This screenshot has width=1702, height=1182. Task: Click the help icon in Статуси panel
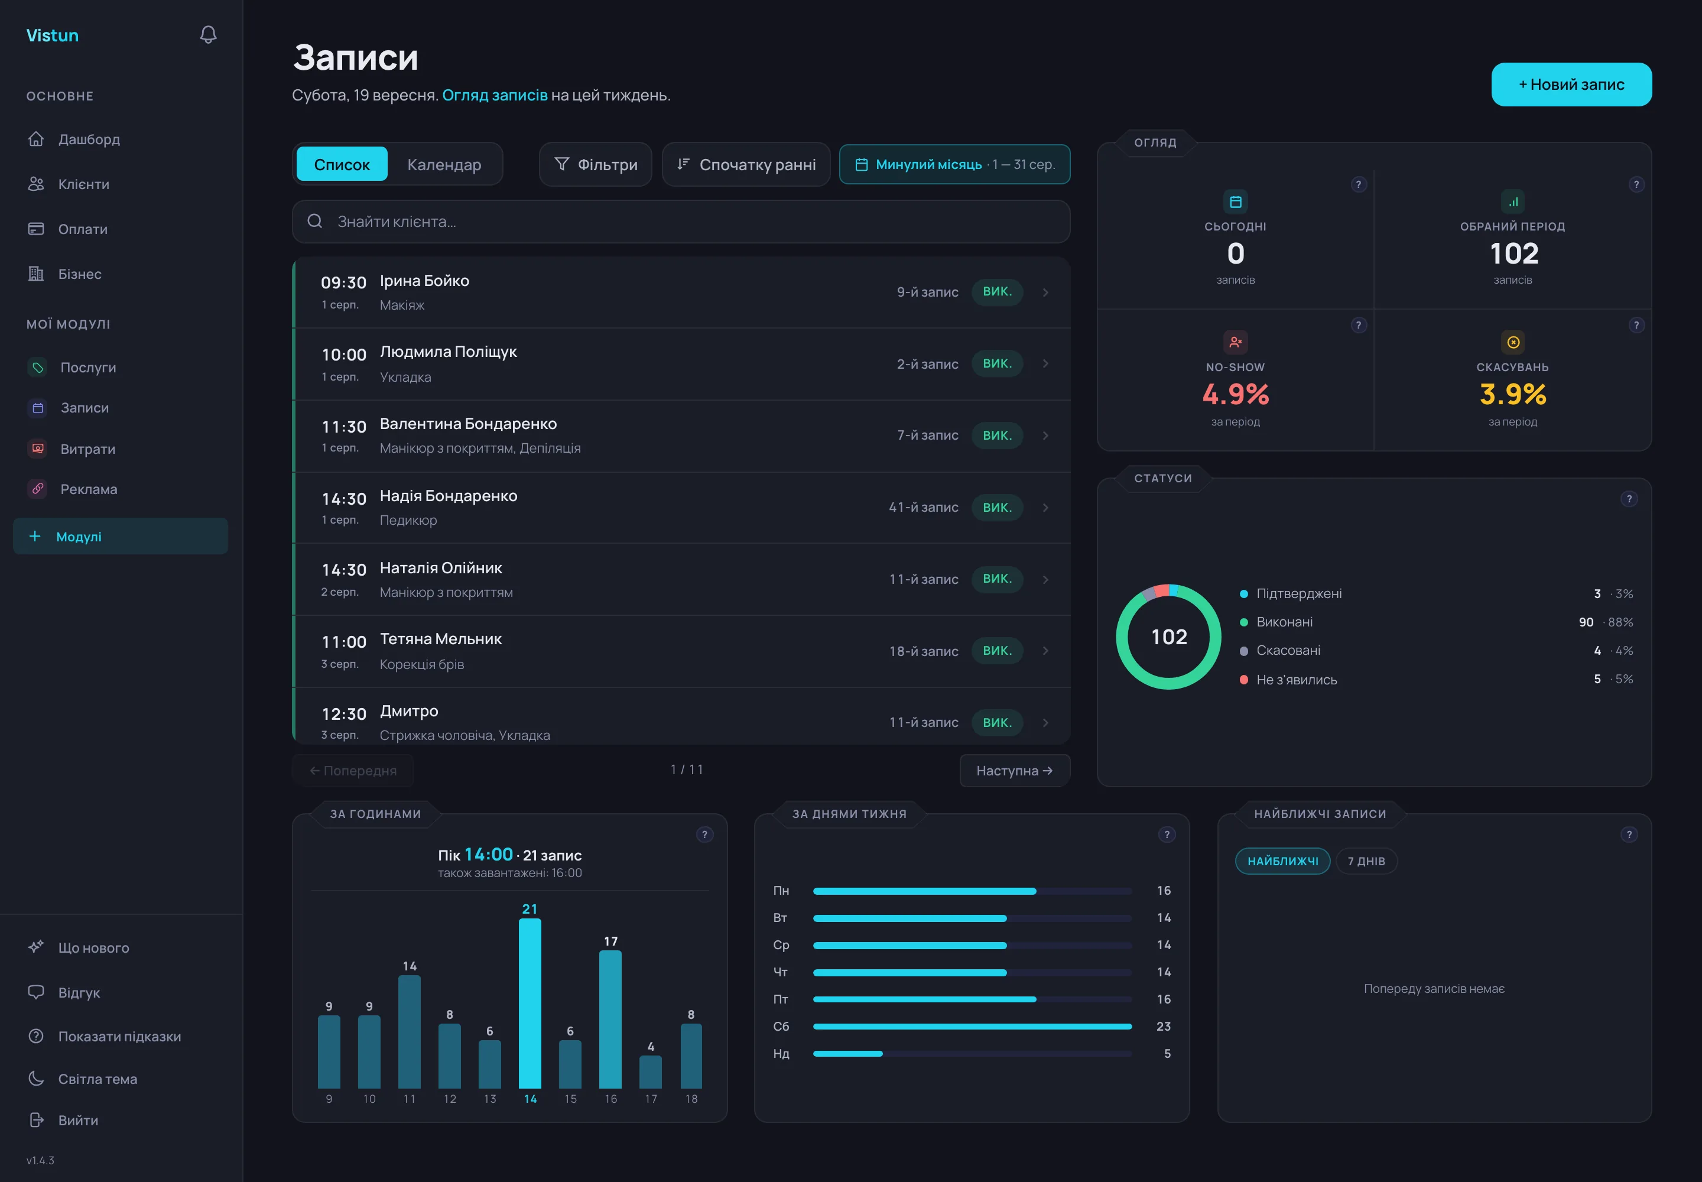(x=1629, y=499)
